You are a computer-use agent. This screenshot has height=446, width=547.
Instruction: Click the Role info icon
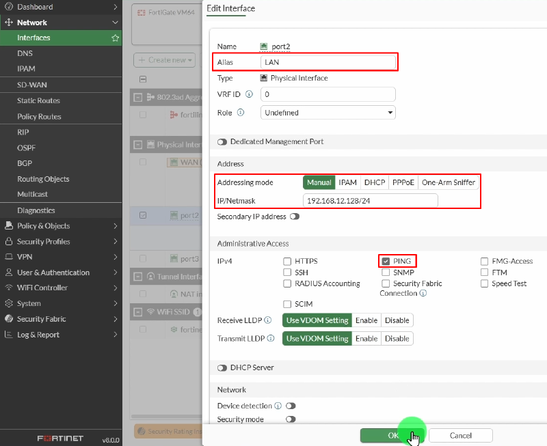(x=241, y=113)
